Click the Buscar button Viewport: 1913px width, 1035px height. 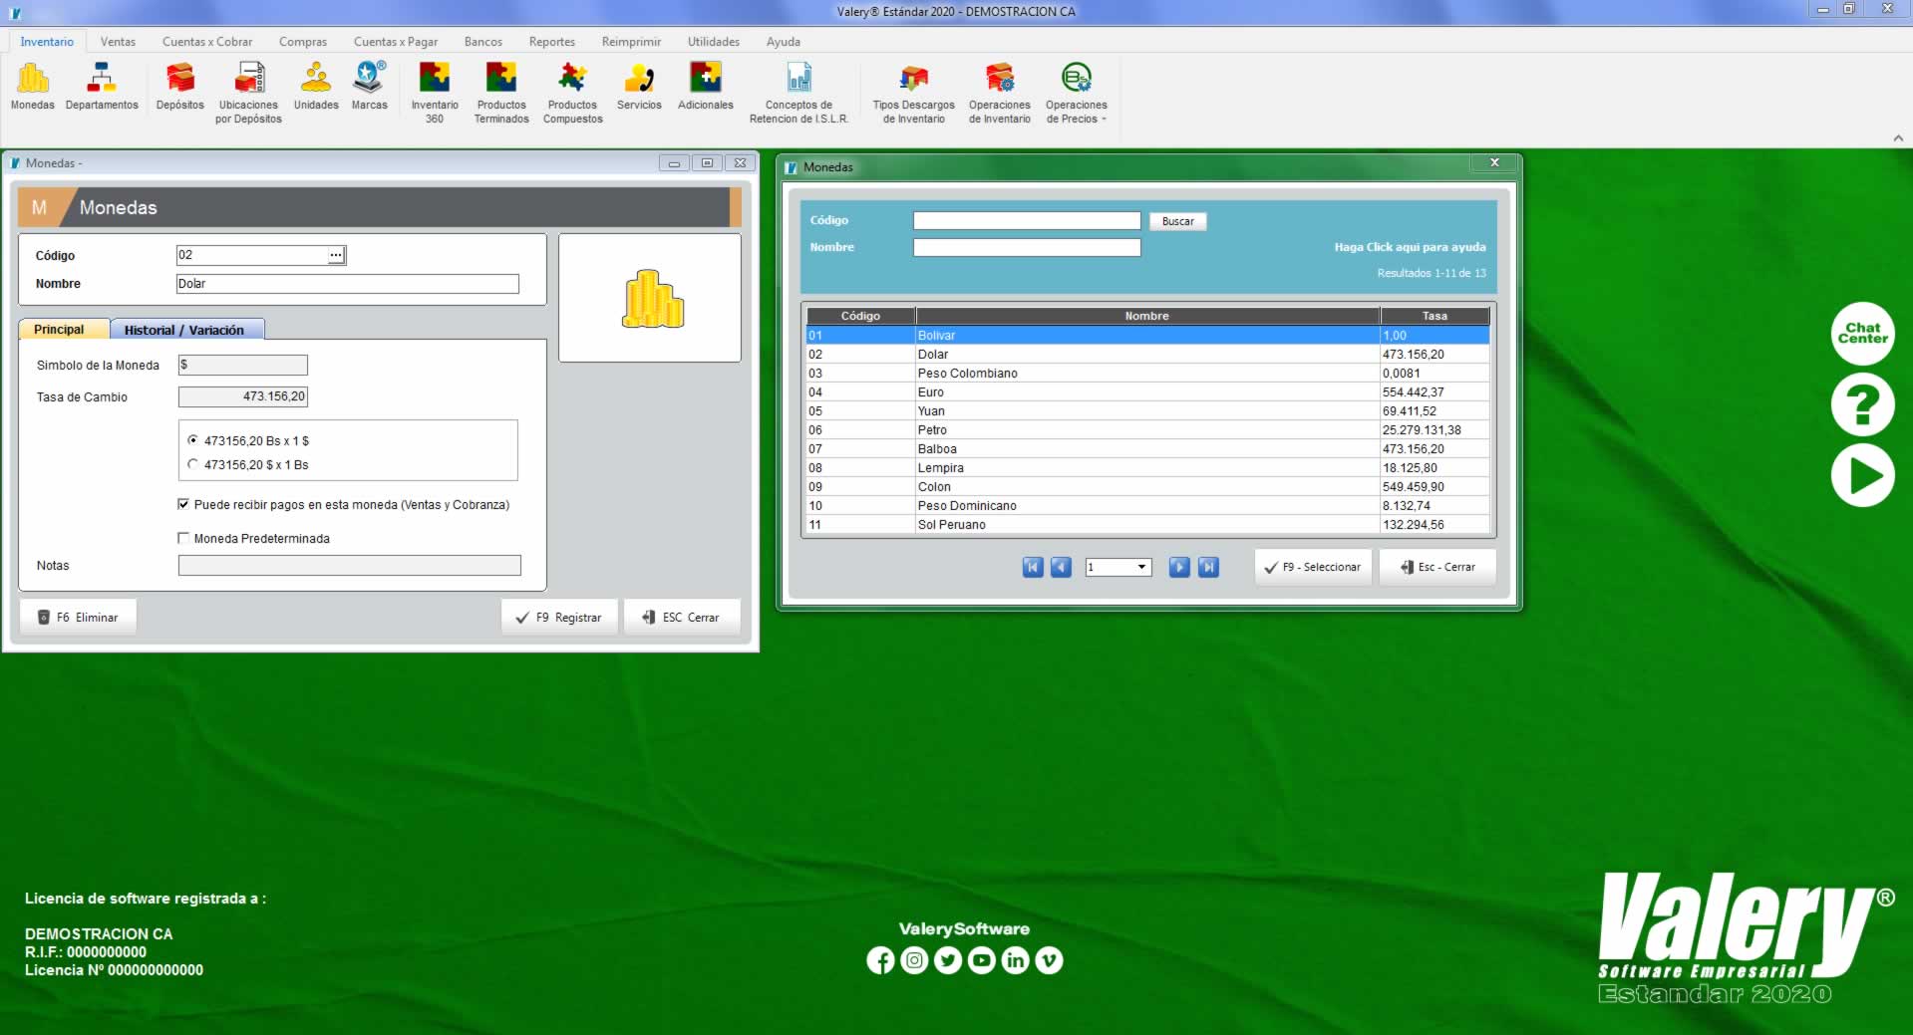pyautogui.click(x=1177, y=221)
